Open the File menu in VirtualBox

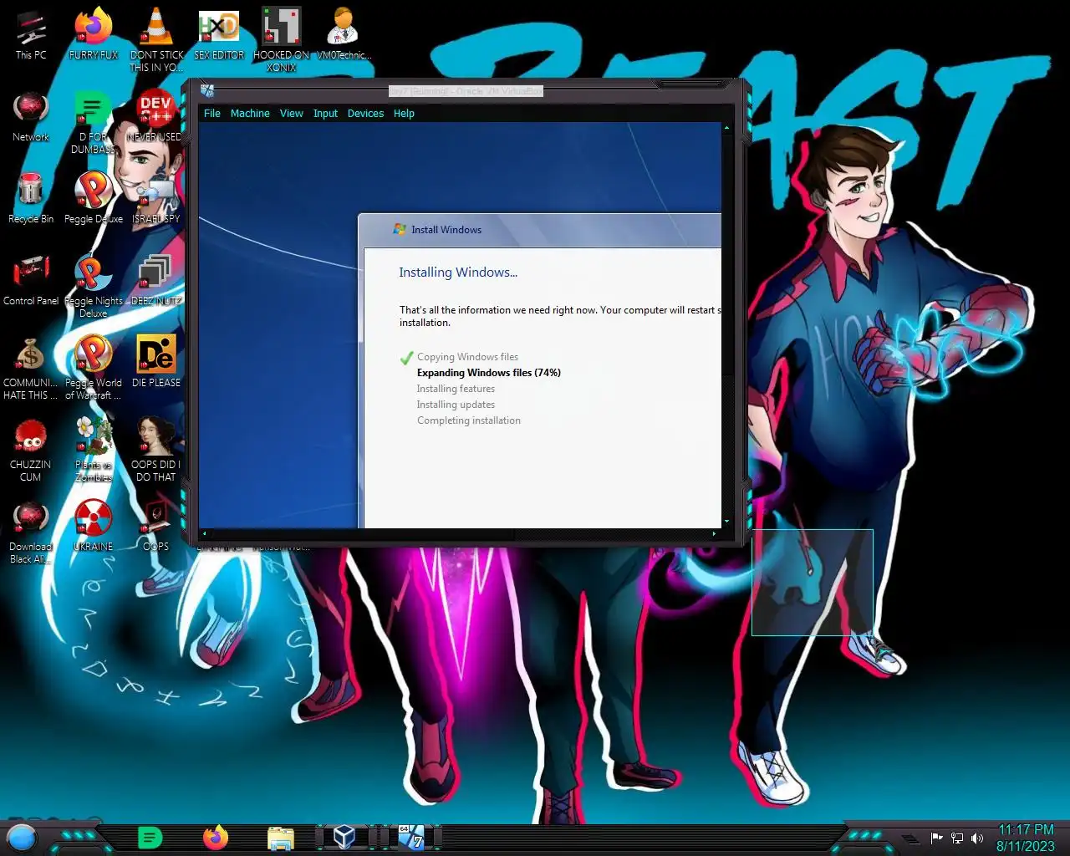(212, 114)
